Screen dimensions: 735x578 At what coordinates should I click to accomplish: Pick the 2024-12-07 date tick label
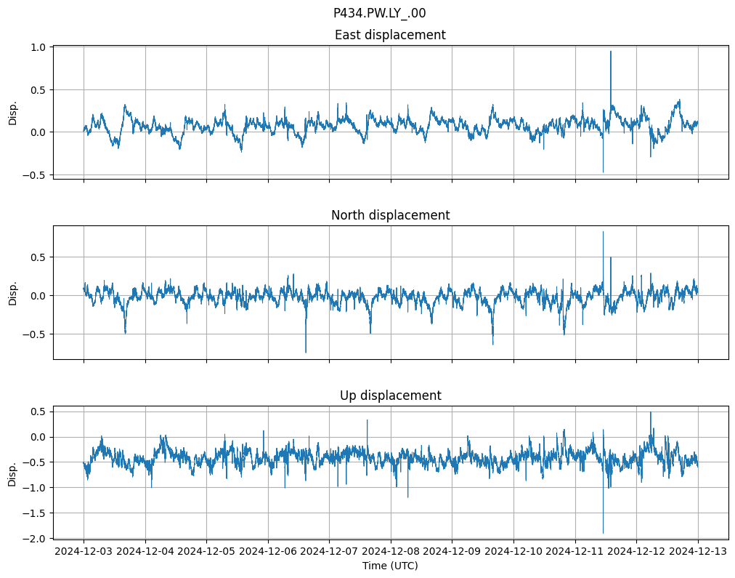pos(329,552)
